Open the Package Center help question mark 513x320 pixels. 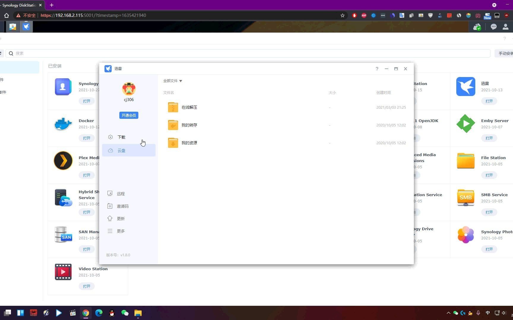click(x=504, y=39)
